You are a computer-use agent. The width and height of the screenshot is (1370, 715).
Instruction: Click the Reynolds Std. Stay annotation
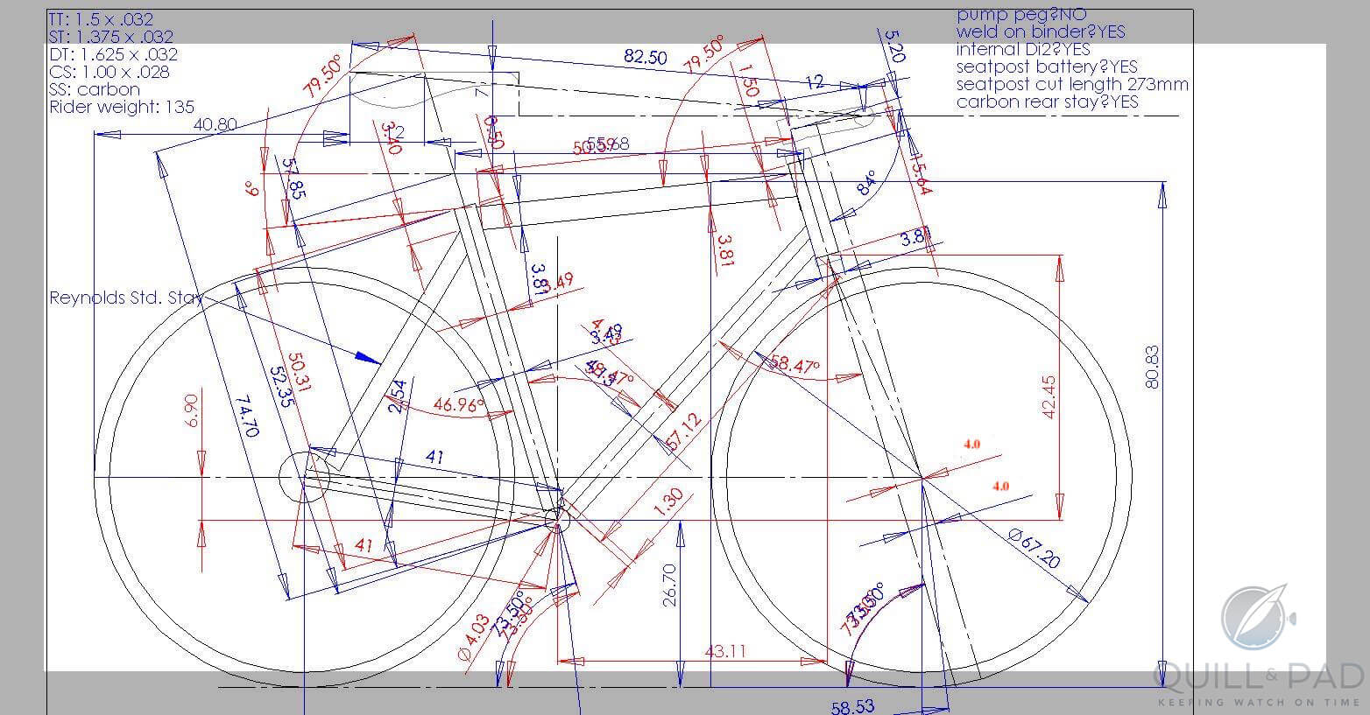[x=126, y=298]
